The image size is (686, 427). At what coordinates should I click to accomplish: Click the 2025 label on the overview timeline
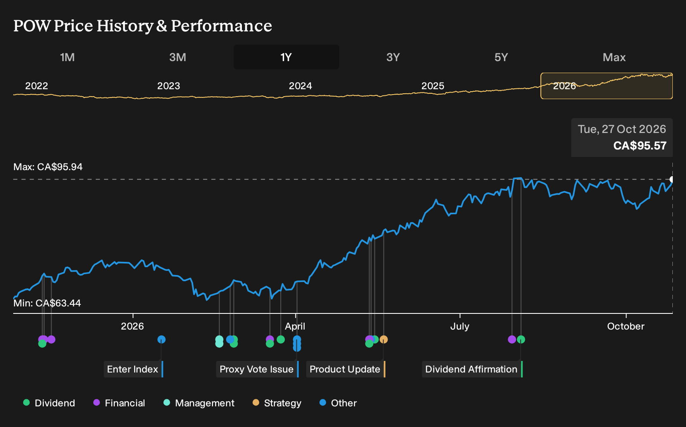point(433,86)
